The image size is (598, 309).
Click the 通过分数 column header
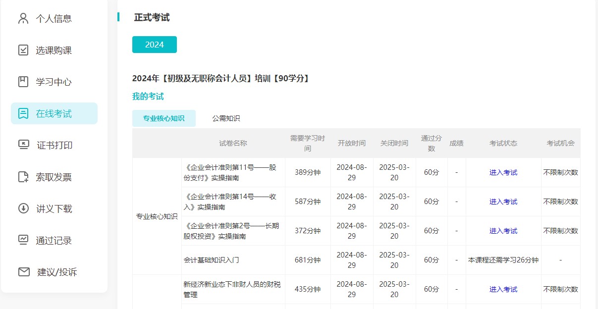[432, 143]
